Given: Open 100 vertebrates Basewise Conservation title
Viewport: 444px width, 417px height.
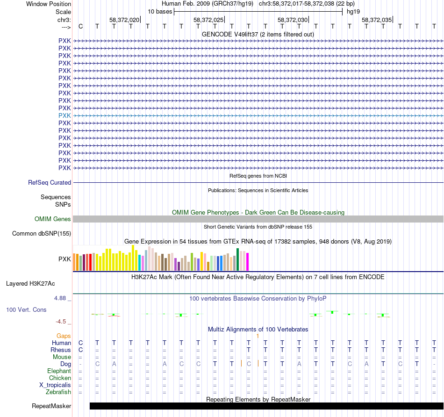Looking at the screenshot, I should click(x=258, y=299).
